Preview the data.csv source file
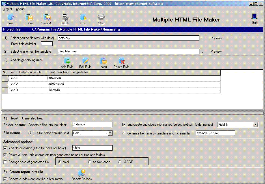Image resolution: width=265 pixels, height=184 pixels. coord(216,38)
